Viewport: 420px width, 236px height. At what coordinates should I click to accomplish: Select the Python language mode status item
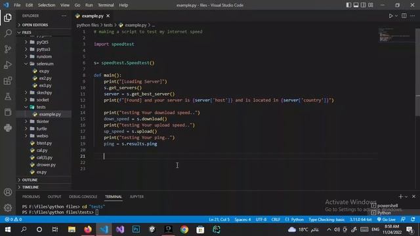pos(297,220)
